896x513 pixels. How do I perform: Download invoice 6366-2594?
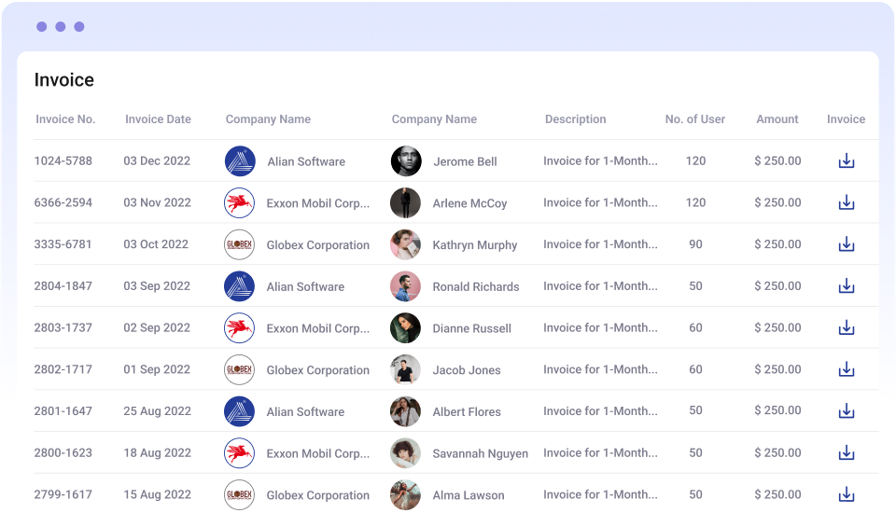846,202
